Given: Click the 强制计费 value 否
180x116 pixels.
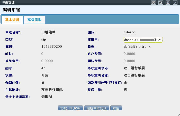Looking at the screenshot, I should coord(43,83).
